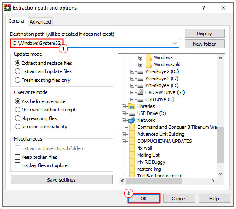
Task: Click the New folder button
Action: (x=205, y=44)
